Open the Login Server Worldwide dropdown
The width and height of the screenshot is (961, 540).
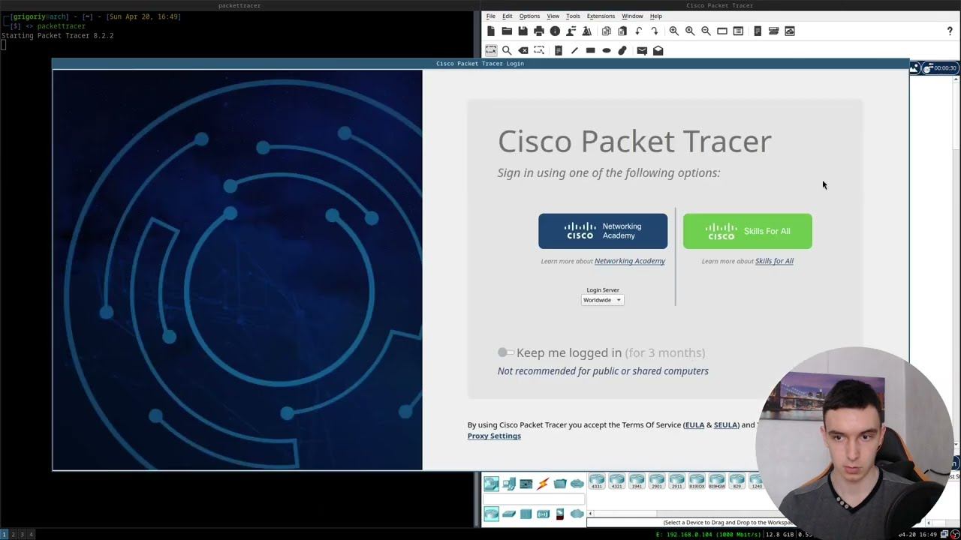[x=602, y=300]
